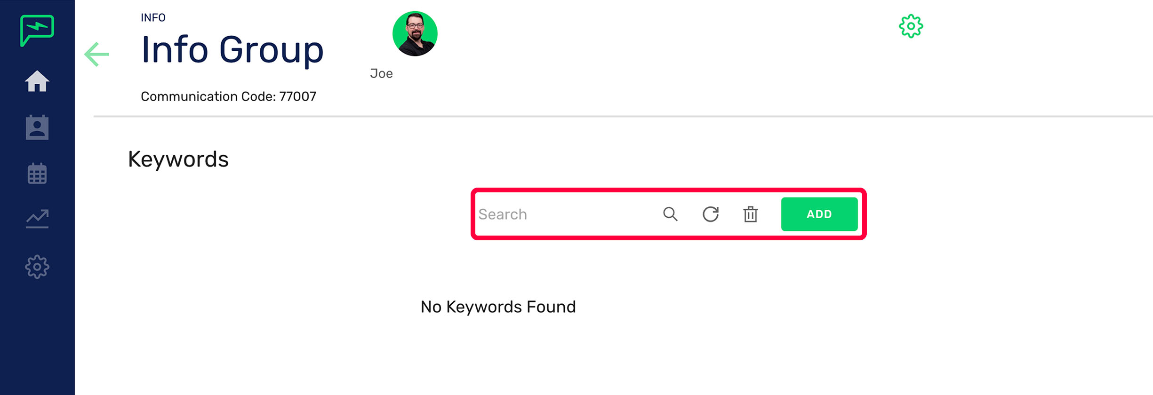This screenshot has width=1153, height=395.
Task: Refresh the keywords list
Action: 711,214
